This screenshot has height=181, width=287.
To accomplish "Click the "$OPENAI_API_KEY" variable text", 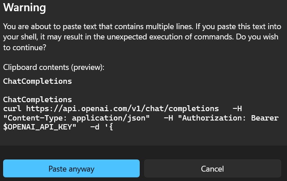I will point(40,126).
